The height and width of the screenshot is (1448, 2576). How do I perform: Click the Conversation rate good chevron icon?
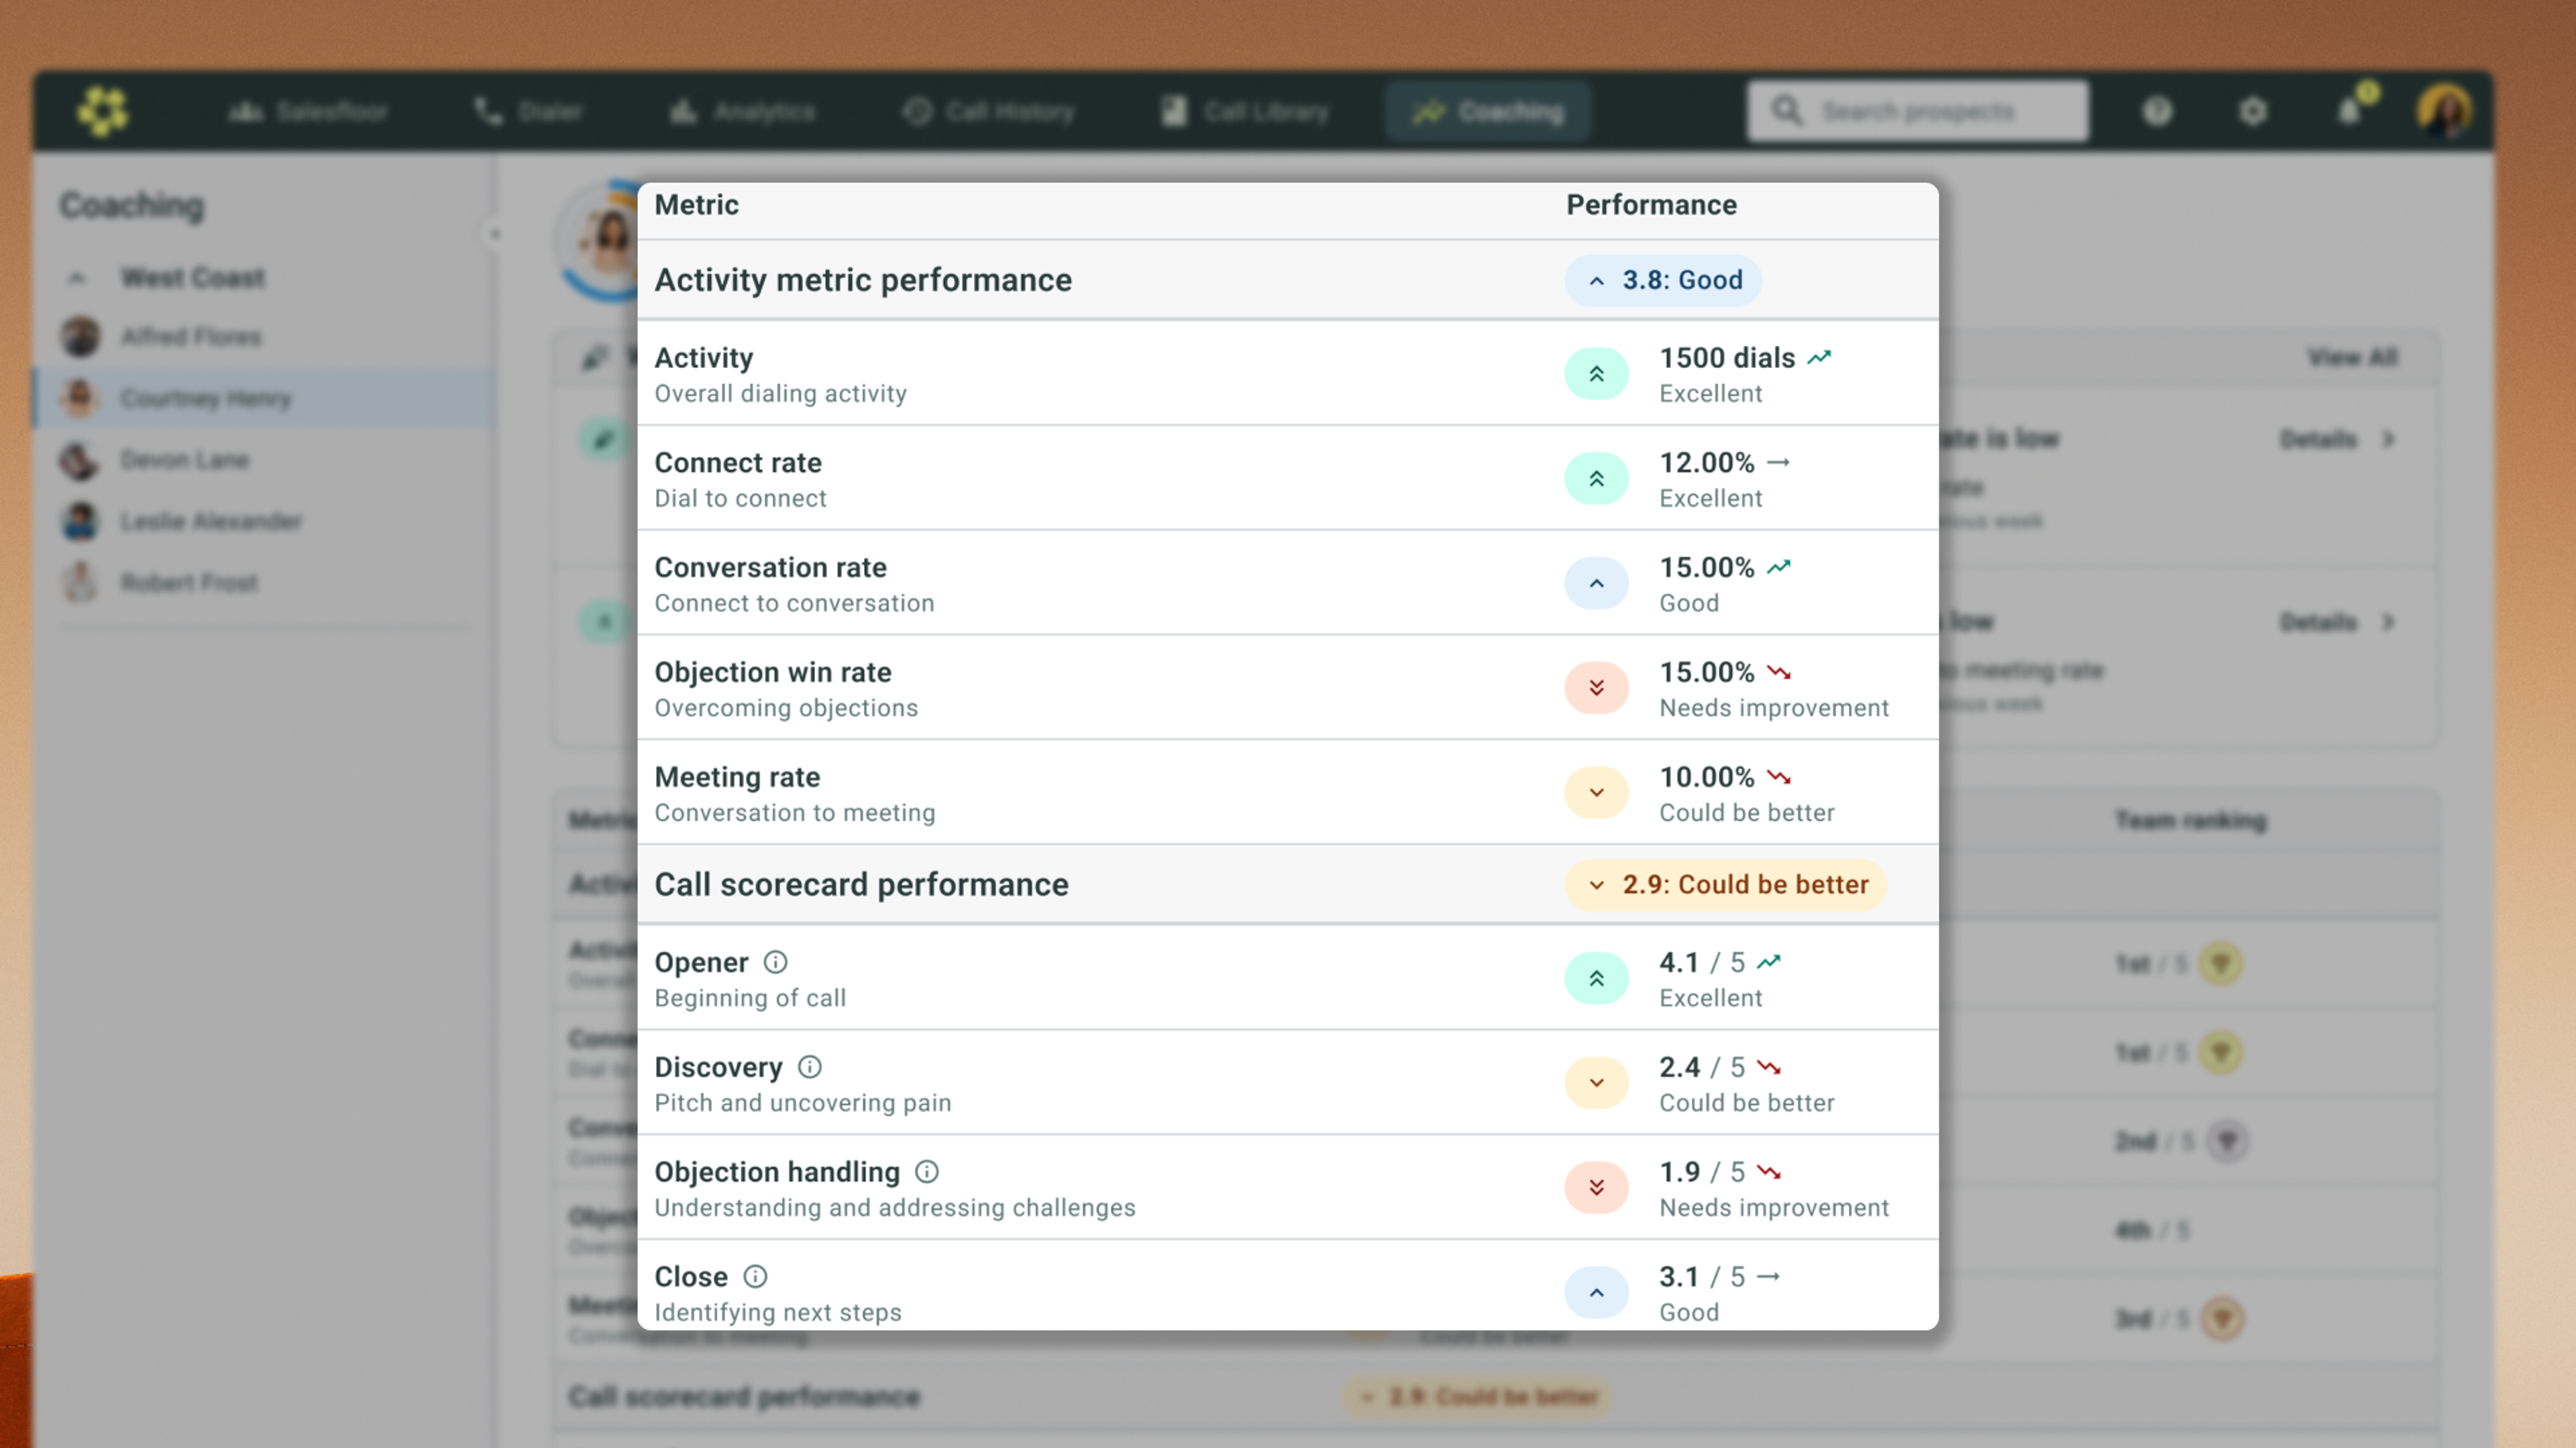(1597, 584)
